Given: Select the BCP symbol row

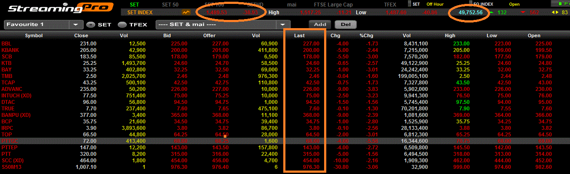Looking at the screenshot, I should pos(285,122).
